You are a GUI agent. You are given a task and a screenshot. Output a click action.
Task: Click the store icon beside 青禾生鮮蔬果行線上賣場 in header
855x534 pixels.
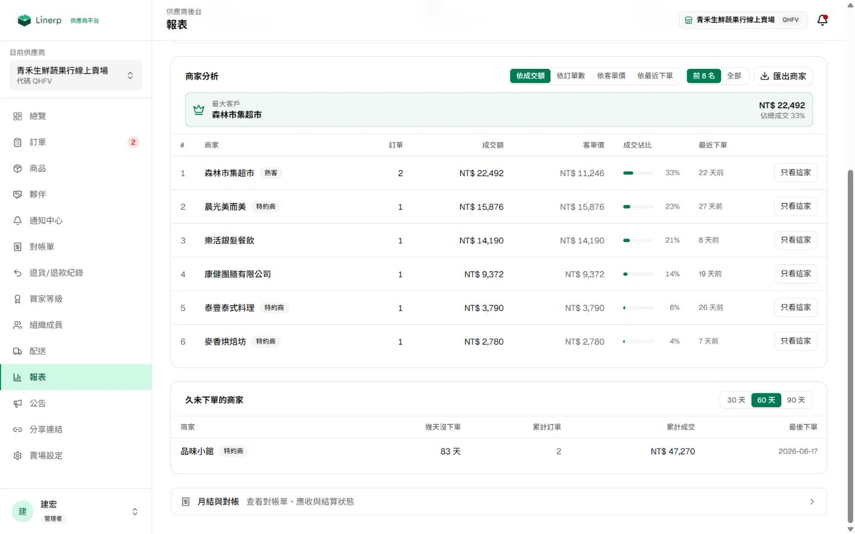[x=689, y=20]
